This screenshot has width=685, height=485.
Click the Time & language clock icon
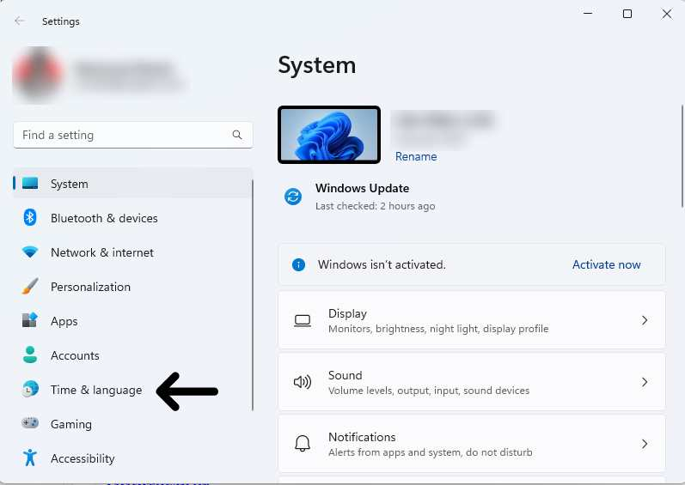30,389
